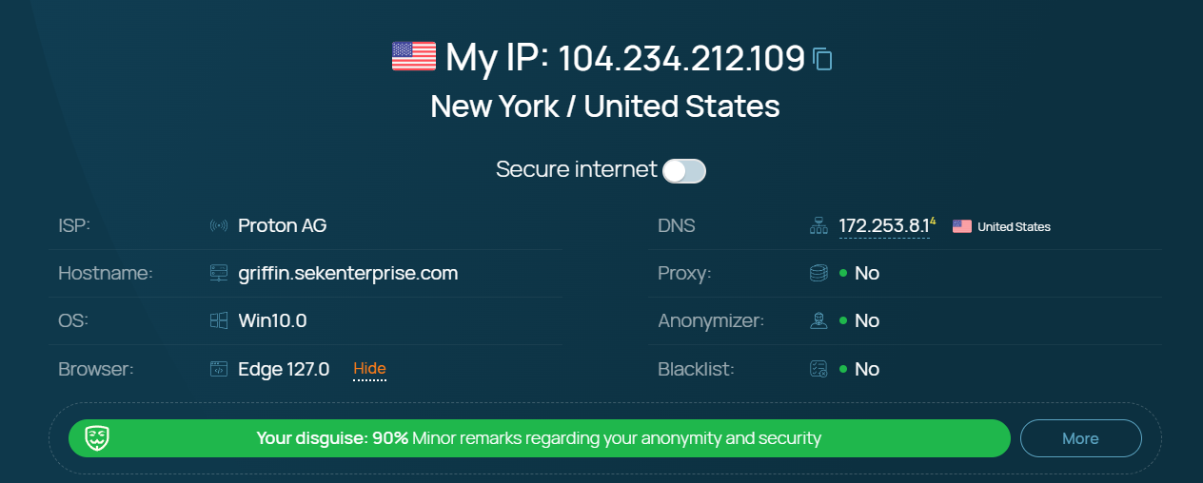Click the griffin.sekenterprise.com hostname
Image resolution: width=1203 pixels, height=483 pixels.
tap(348, 274)
